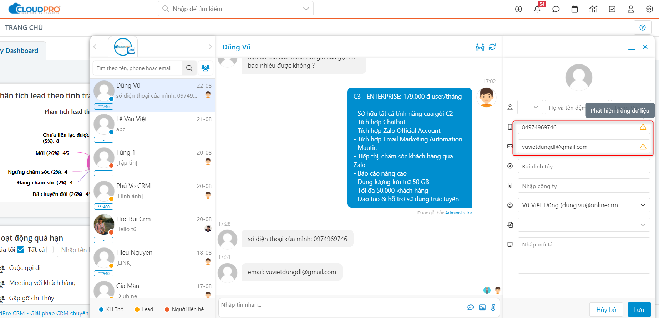Image resolution: width=659 pixels, height=318 pixels.
Task: Open the salutation dropdown
Action: point(530,107)
